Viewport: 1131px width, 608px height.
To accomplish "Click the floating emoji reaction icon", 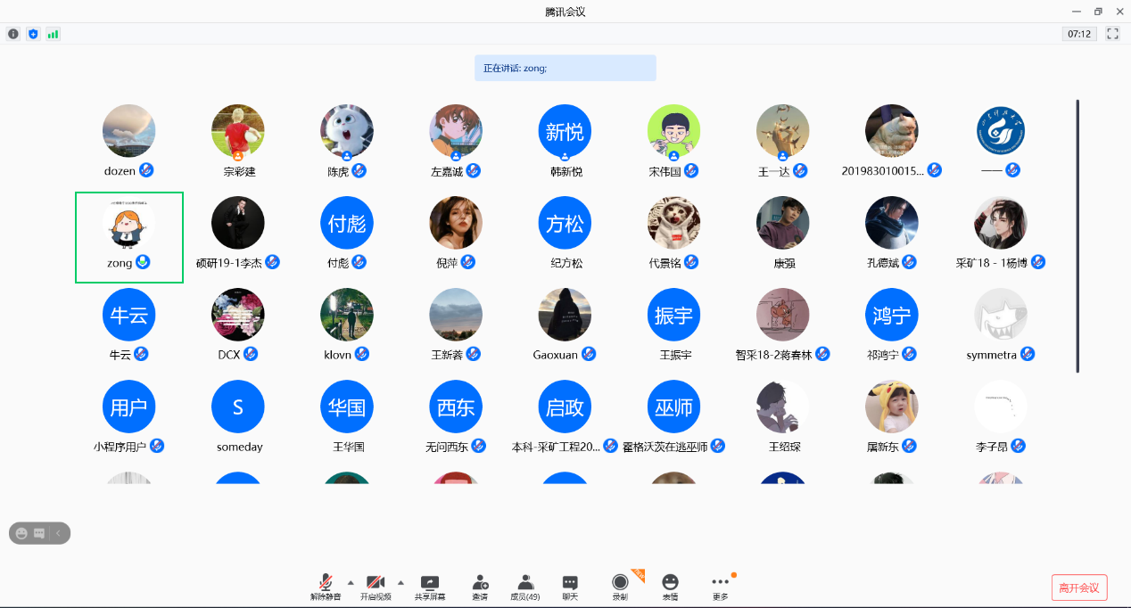I will tap(21, 533).
